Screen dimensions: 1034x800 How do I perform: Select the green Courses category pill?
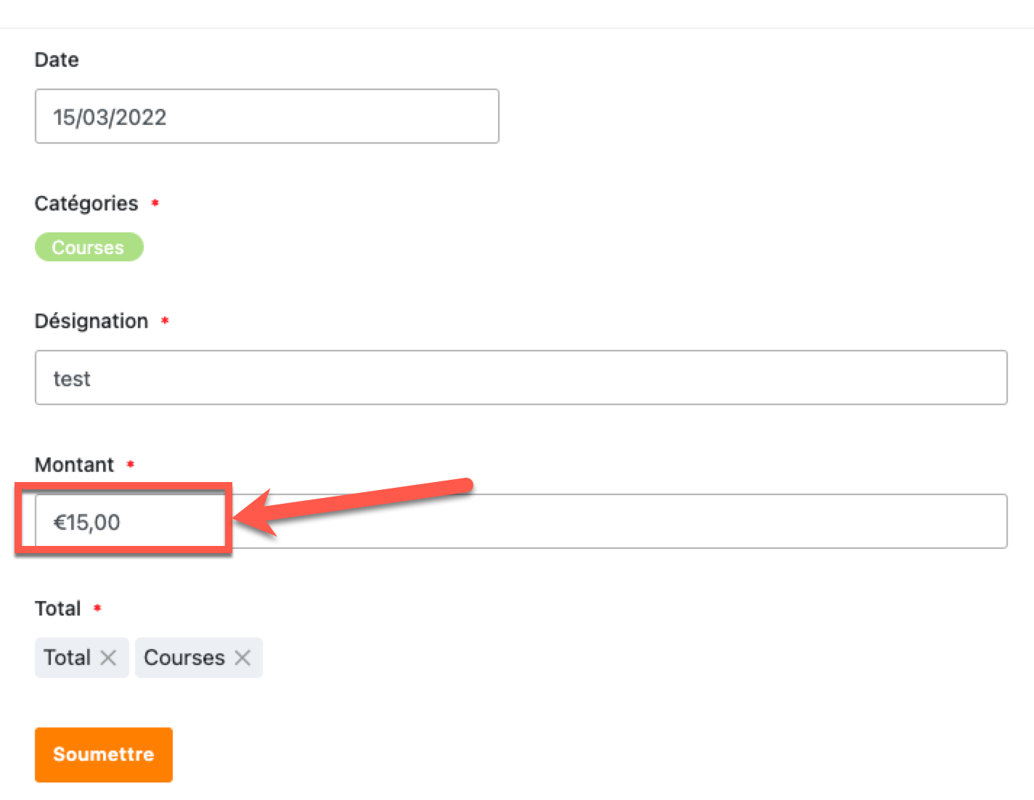coord(89,248)
